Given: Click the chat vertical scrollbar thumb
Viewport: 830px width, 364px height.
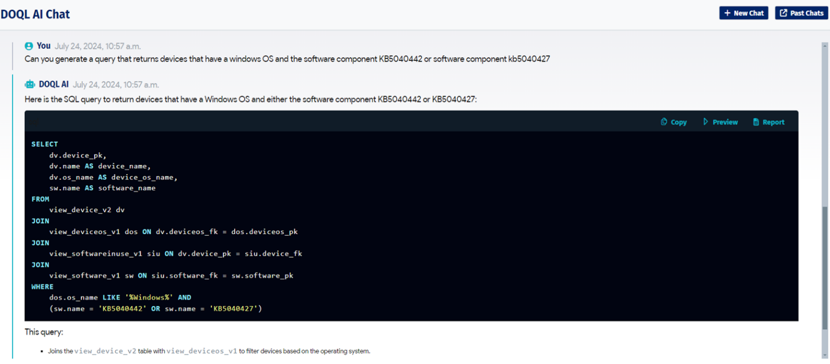Looking at the screenshot, I should click(825, 268).
